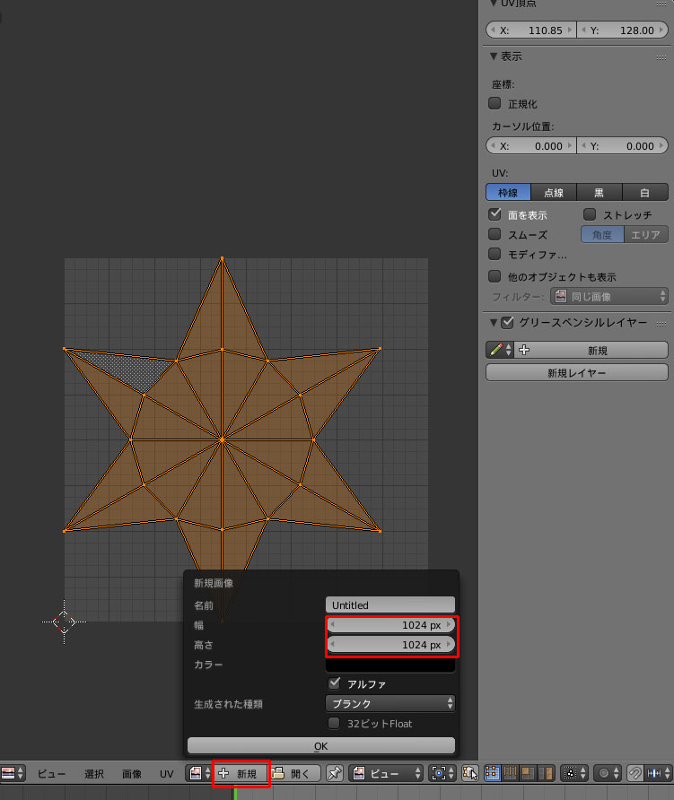Uncheck 面を表示 checkbox

click(x=495, y=214)
